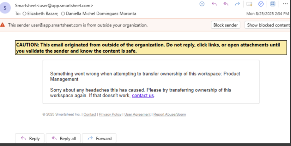Open the Report Abuse/Spam link

coord(170,114)
